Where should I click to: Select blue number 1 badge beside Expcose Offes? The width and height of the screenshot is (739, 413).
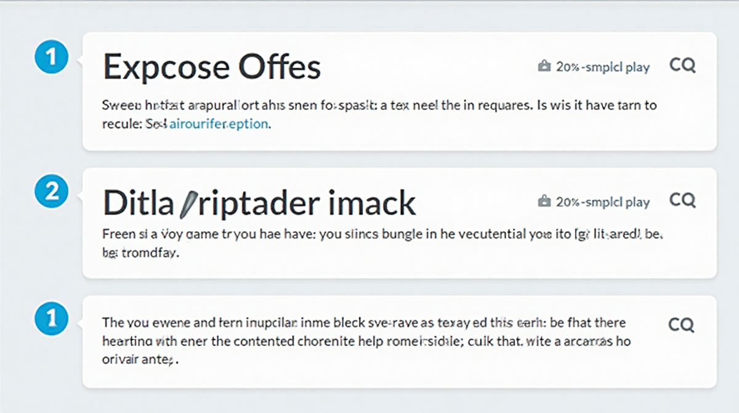[52, 57]
